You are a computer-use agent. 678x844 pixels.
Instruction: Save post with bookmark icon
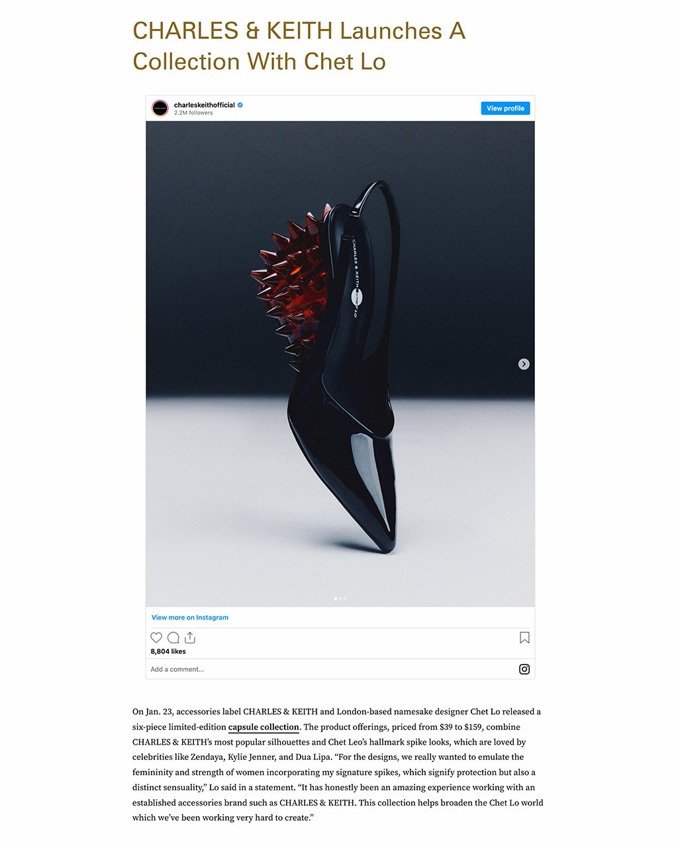pos(524,637)
